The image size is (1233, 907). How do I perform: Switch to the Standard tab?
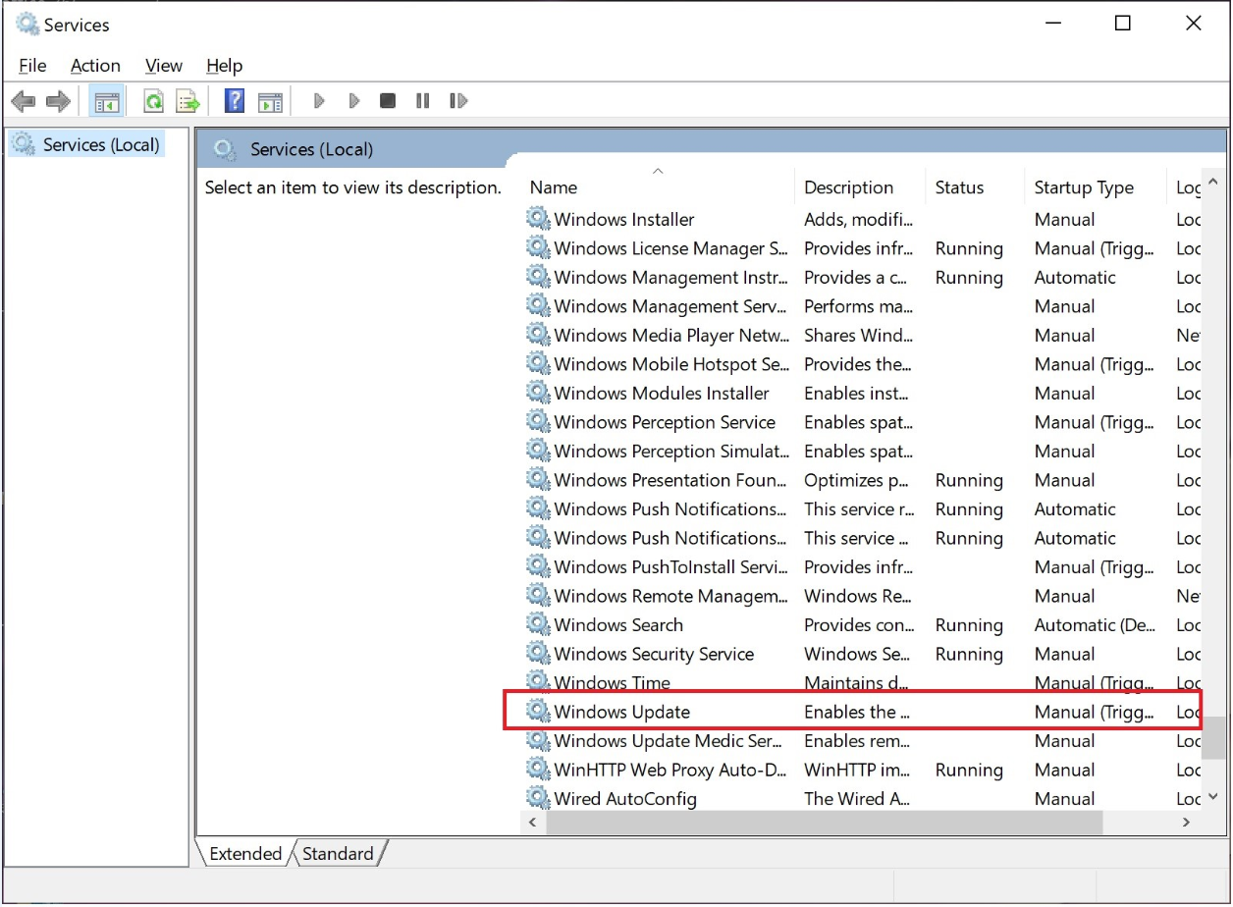click(x=338, y=853)
